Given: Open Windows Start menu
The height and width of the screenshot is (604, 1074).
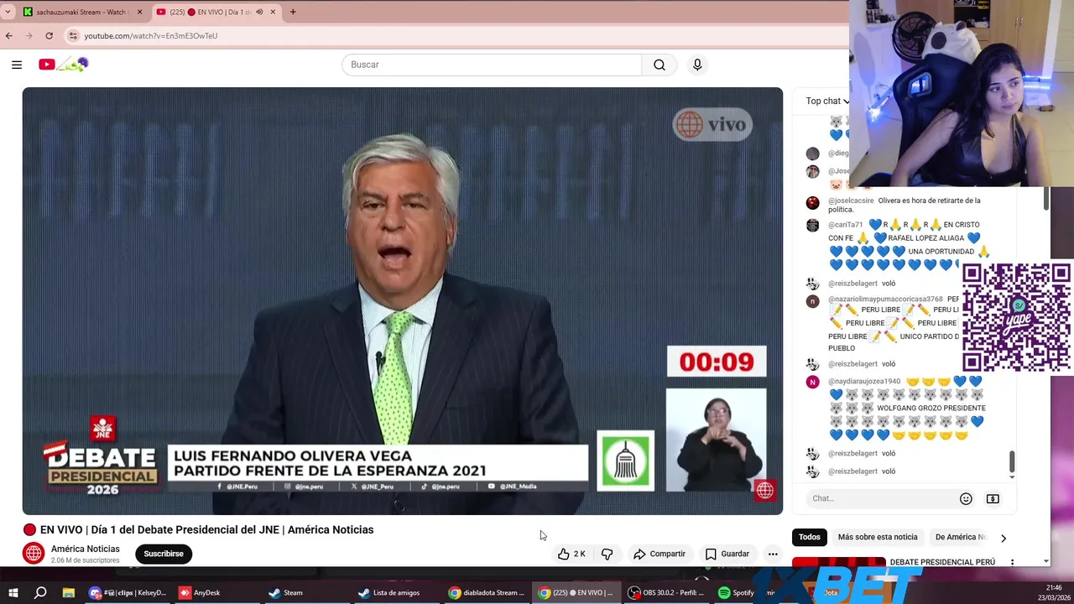Looking at the screenshot, I should pyautogui.click(x=13, y=593).
